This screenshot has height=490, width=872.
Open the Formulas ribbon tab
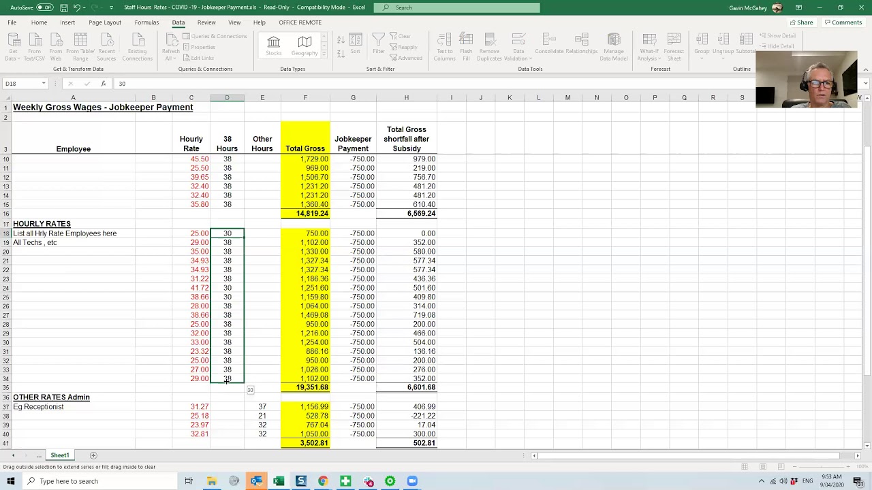tap(146, 22)
